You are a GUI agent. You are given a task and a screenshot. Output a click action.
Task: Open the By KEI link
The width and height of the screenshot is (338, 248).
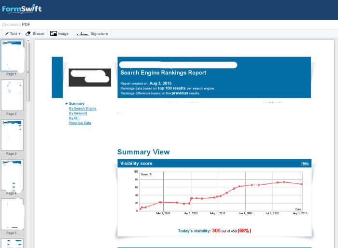74,118
